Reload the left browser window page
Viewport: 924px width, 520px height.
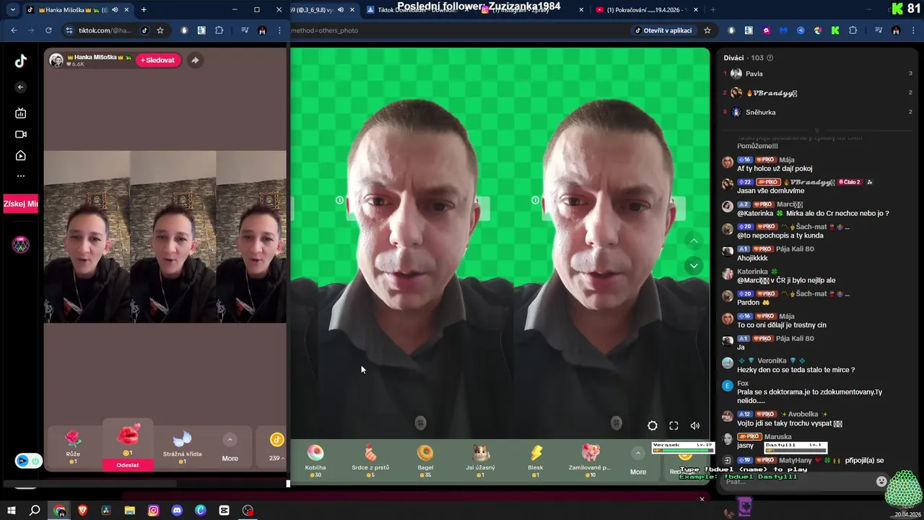[48, 30]
